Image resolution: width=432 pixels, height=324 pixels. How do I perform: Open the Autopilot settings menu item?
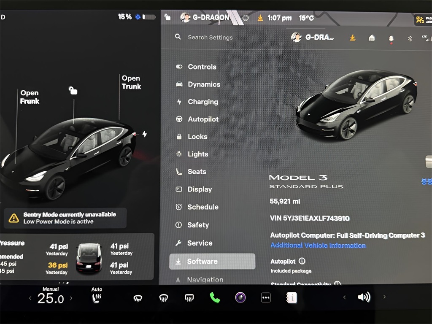203,119
